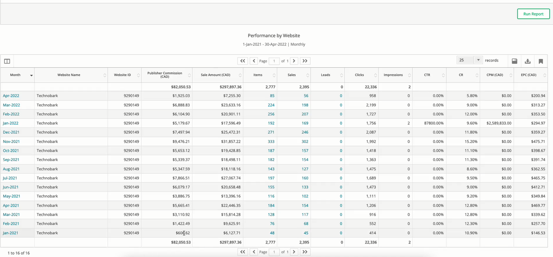The height and width of the screenshot is (257, 553).
Task: Go to next page in top pager
Action: coord(294,61)
